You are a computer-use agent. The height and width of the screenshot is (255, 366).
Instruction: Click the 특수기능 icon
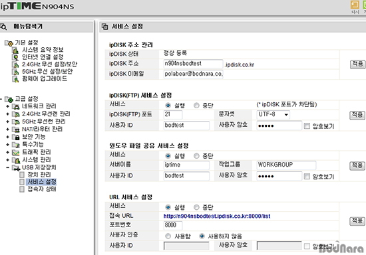coord(16,145)
